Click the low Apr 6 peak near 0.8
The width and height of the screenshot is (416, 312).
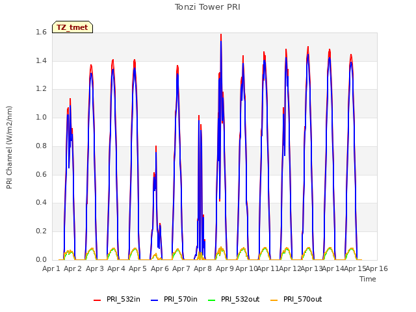pyautogui.click(x=156, y=146)
